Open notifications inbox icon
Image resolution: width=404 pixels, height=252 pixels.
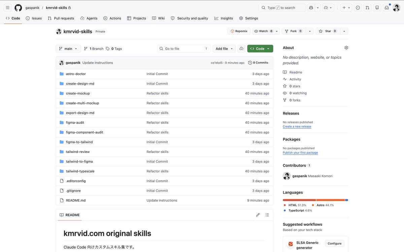[387, 7]
